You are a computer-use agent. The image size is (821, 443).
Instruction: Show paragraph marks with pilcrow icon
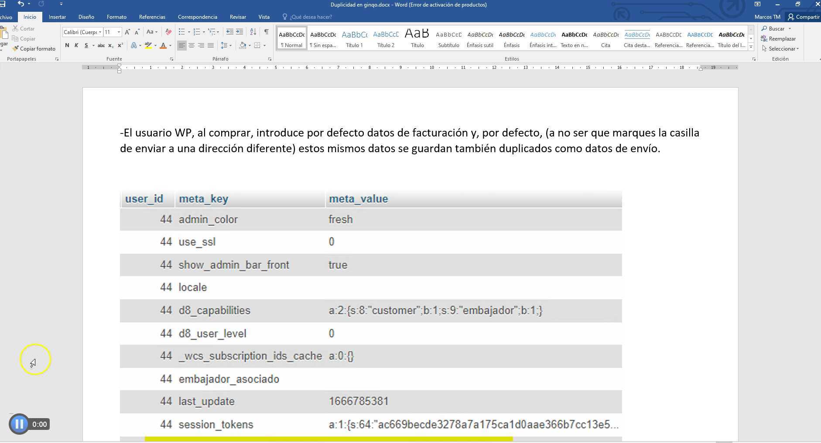tap(266, 32)
